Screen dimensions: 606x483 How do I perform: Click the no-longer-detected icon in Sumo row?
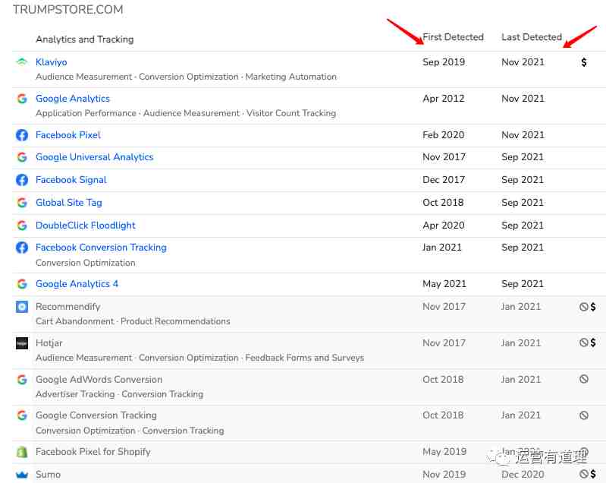(x=583, y=474)
